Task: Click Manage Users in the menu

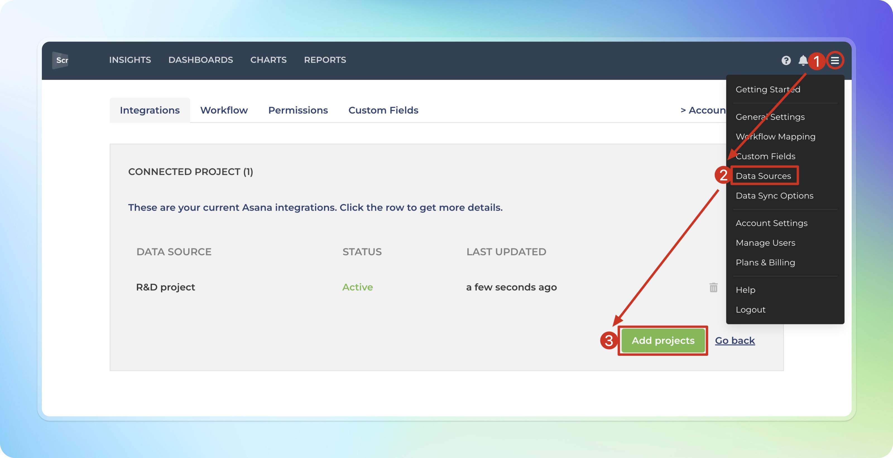Action: coord(765,243)
